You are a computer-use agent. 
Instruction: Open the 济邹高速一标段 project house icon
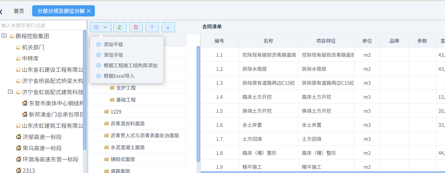pyautogui.click(x=19, y=137)
